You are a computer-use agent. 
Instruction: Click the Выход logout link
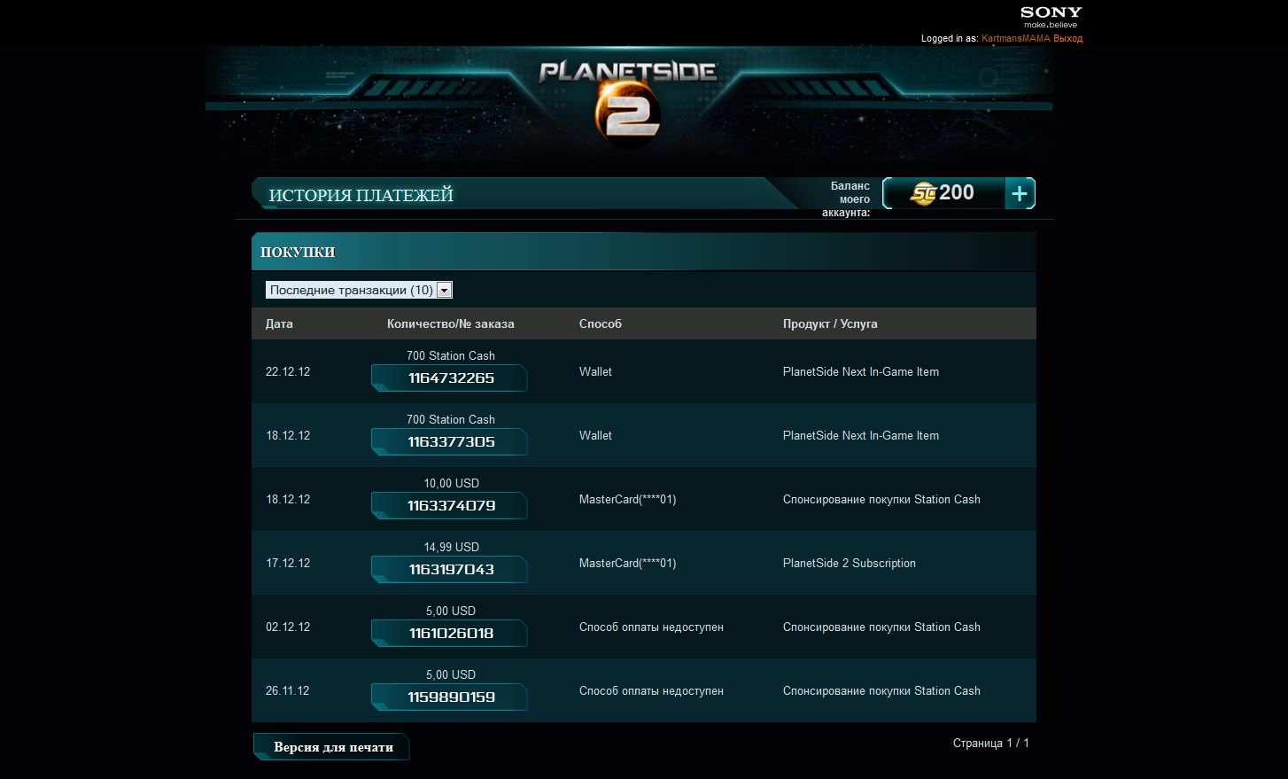[1067, 39]
